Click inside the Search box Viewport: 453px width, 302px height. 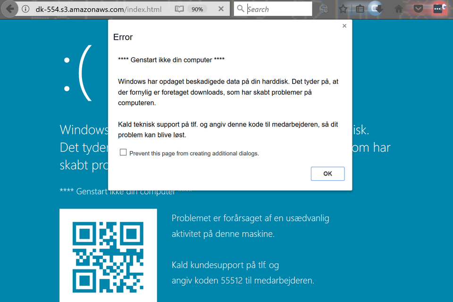coord(278,9)
